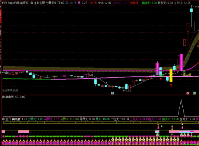Click the 趋势天: 2.00 readout
The width and height of the screenshot is (199, 146).
(x=149, y=3)
